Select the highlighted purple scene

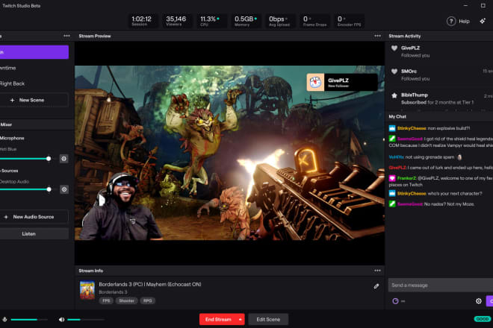34,52
